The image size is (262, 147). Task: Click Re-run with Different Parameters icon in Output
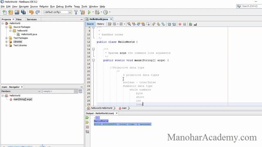[x=87, y=122]
